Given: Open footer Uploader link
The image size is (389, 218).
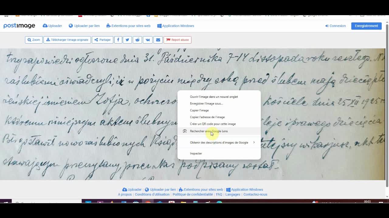Looking at the screenshot, I should pyautogui.click(x=132, y=190).
